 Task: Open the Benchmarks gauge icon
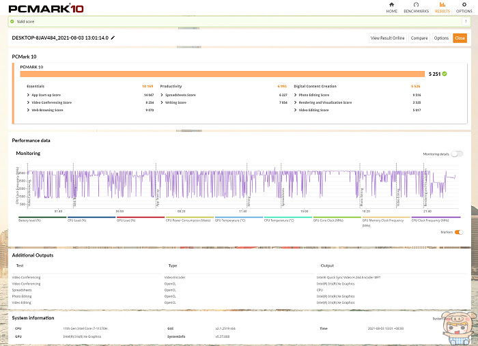[416, 5]
